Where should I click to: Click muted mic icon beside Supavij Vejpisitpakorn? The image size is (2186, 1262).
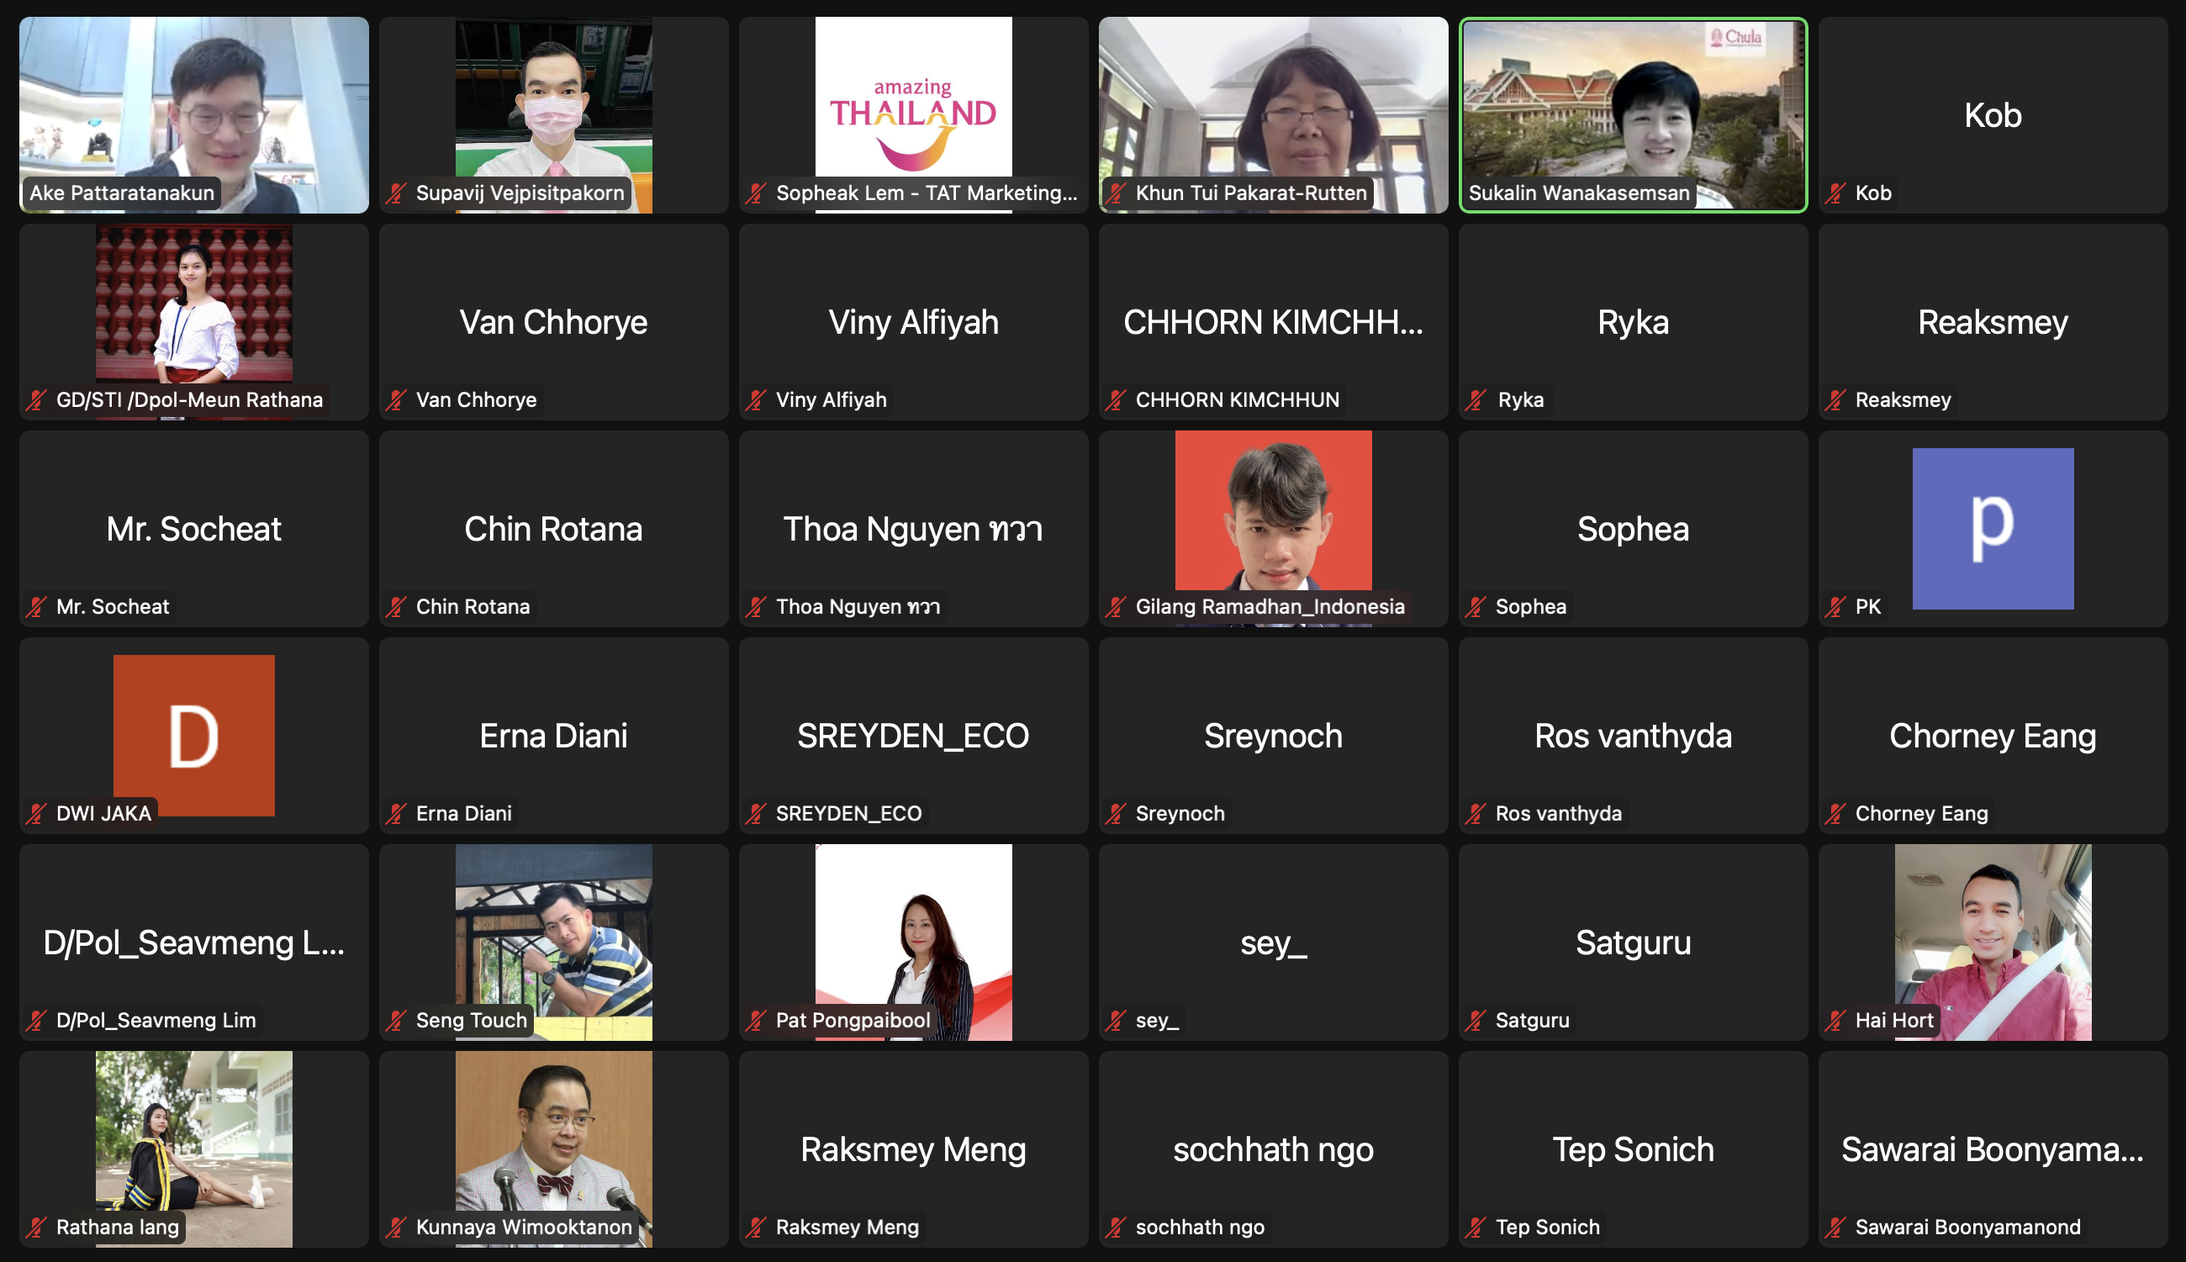coord(396,193)
